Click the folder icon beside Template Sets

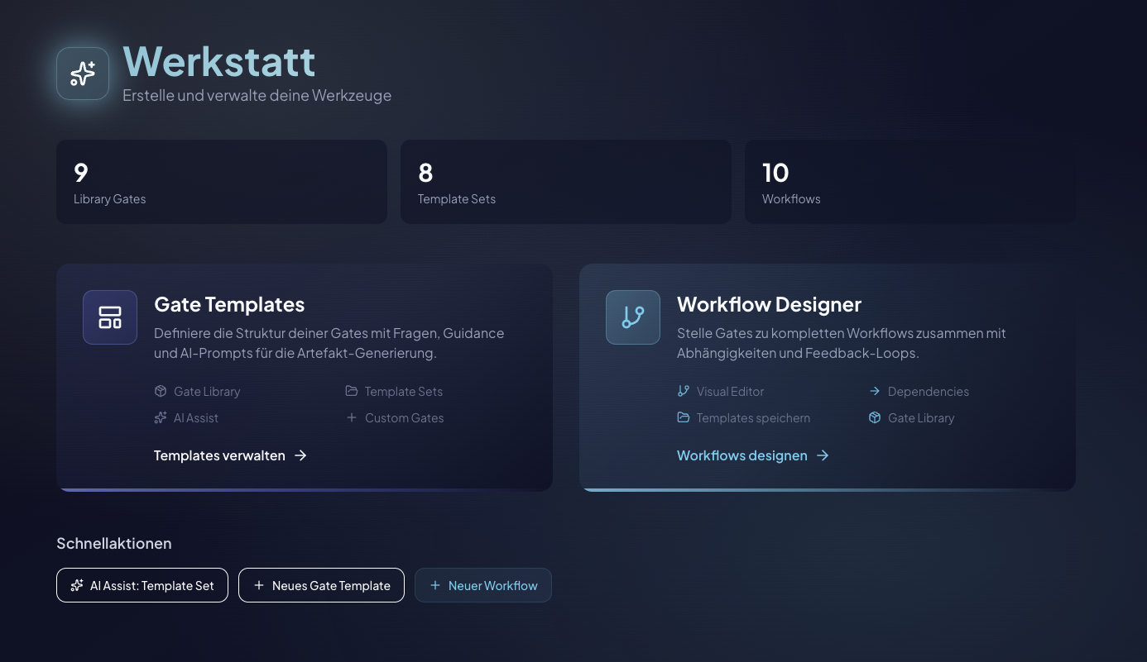click(352, 391)
